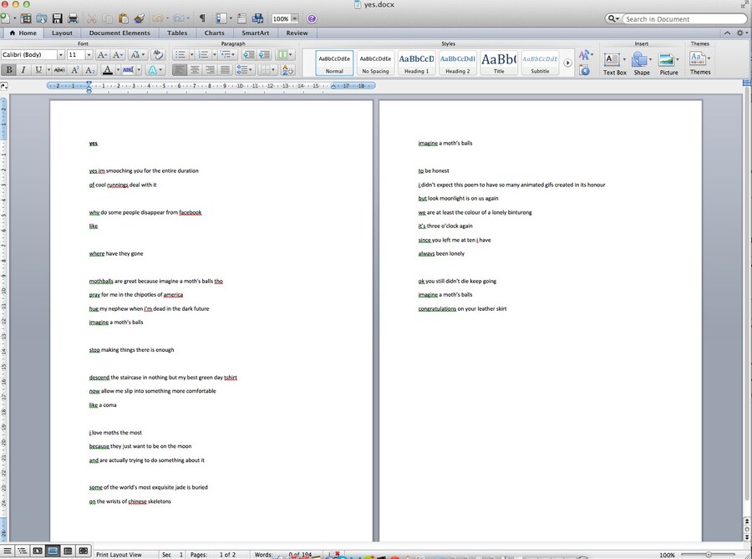
Task: Click the Picture insert icon
Action: (x=668, y=61)
